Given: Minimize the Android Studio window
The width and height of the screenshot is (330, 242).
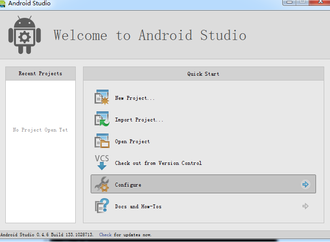Looking at the screenshot, I should pyautogui.click(x=289, y=2).
